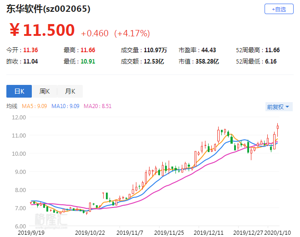Click the 市盈率 value 44.43
The width and height of the screenshot is (300, 237).
pos(209,50)
